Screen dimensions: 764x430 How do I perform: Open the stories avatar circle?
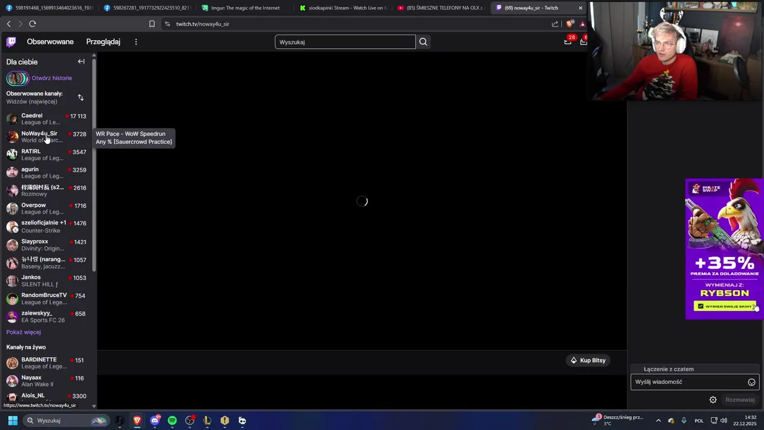pyautogui.click(x=17, y=78)
